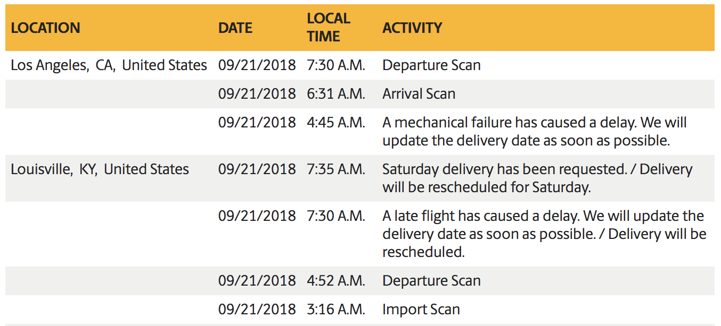Click the Import Scan activity text
Image resolution: width=721 pixels, height=326 pixels.
(x=421, y=310)
